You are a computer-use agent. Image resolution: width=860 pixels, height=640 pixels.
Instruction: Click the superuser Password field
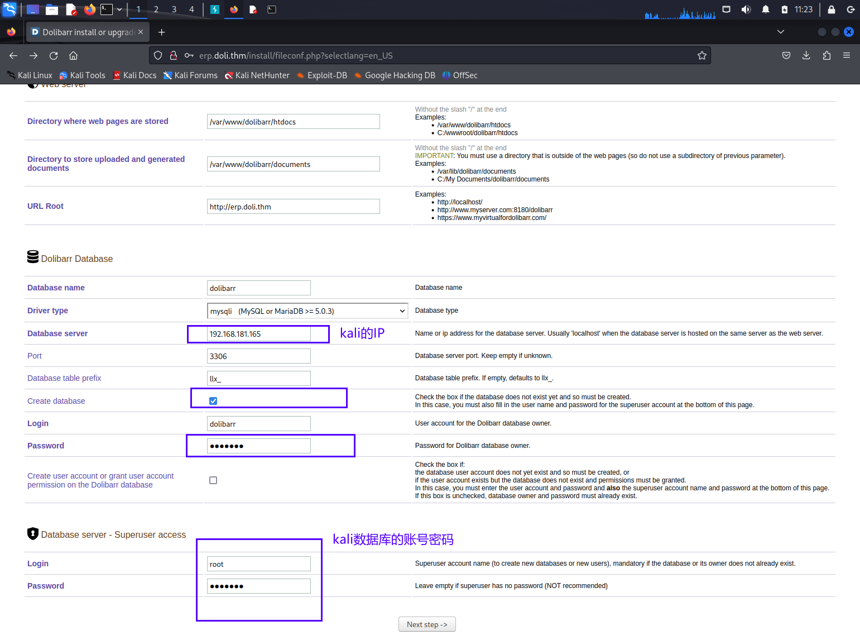258,586
